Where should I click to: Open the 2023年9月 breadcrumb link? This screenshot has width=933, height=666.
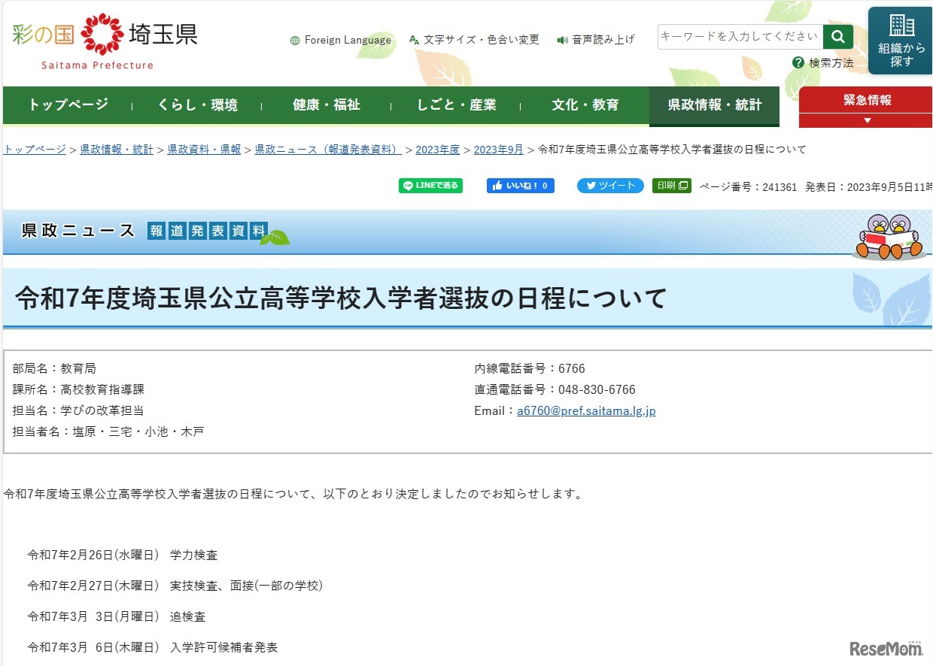point(497,149)
